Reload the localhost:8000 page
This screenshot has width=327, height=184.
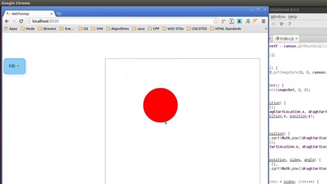point(21,21)
